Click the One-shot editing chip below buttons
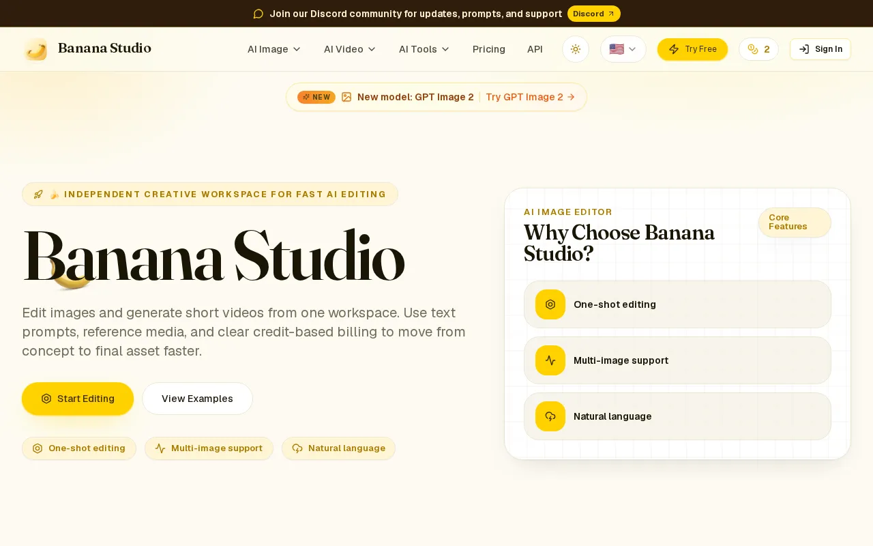The height and width of the screenshot is (546, 873). [79, 448]
